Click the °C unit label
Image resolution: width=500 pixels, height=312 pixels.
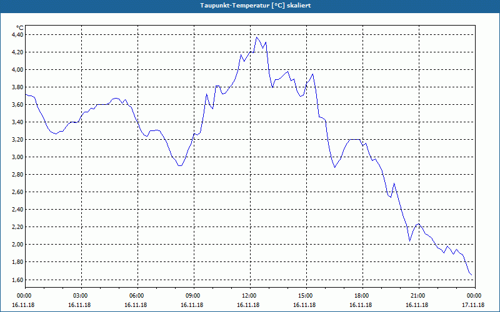point(19,28)
